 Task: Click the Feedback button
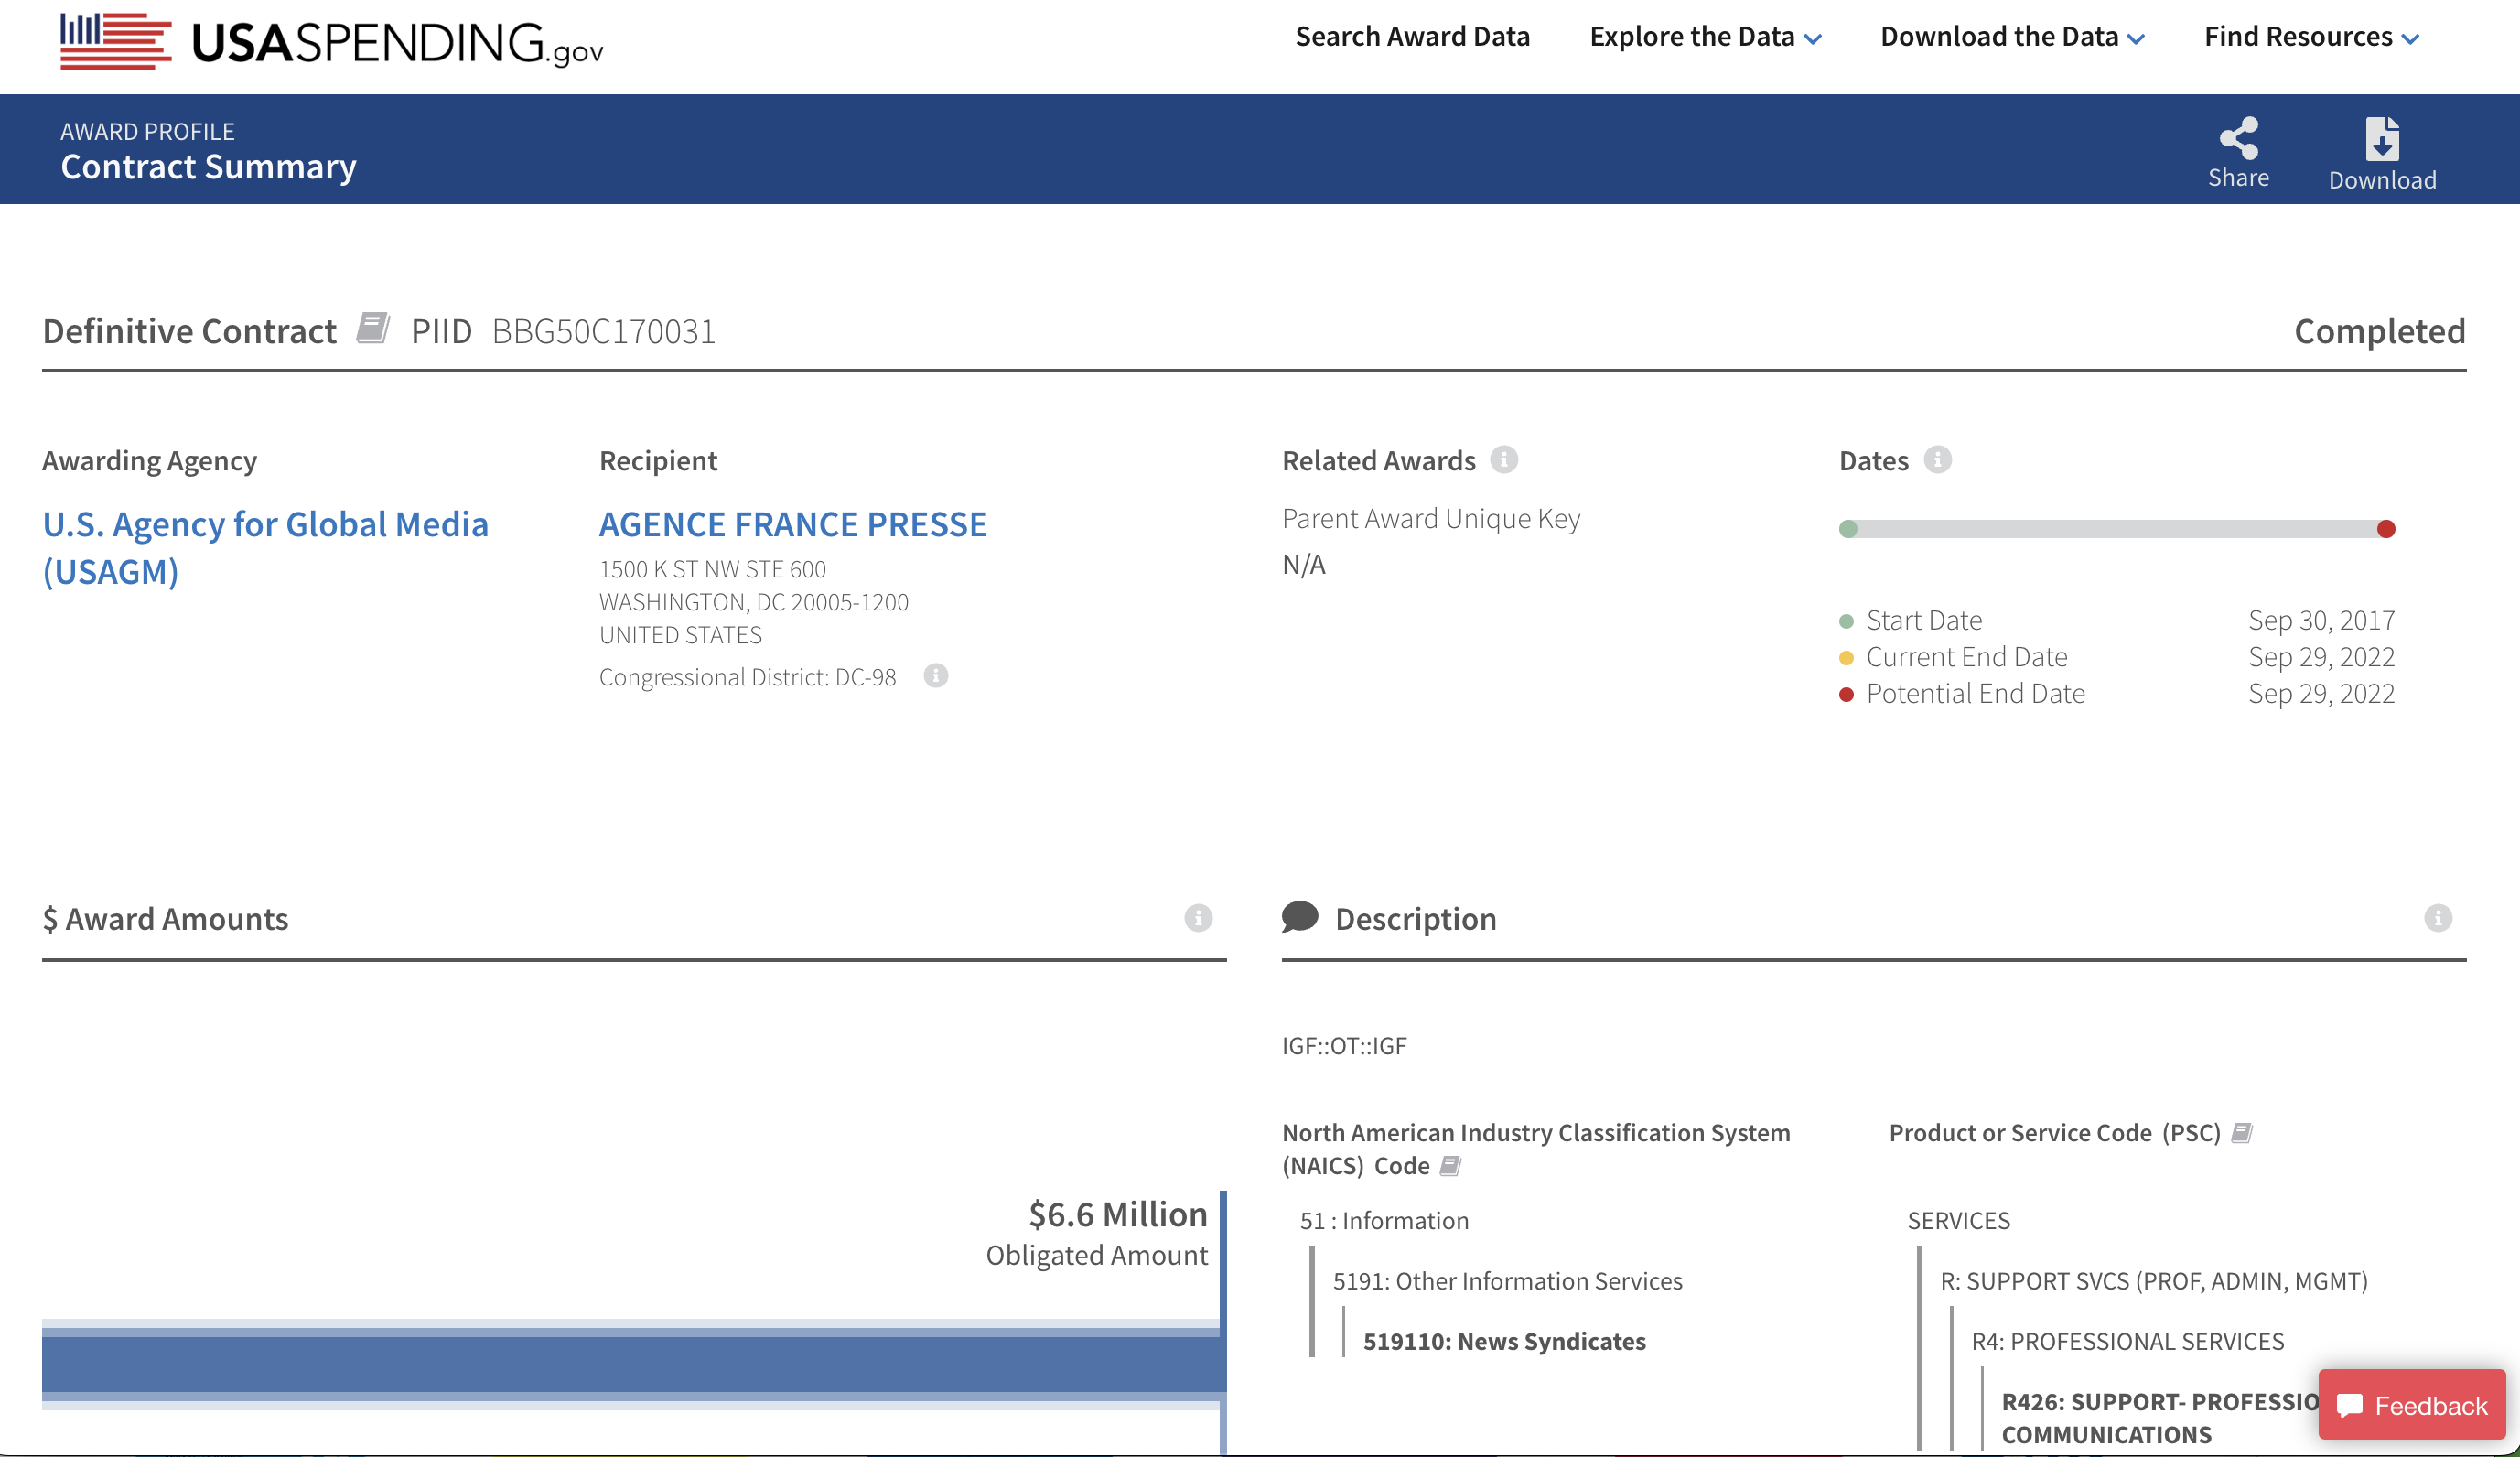click(2411, 1405)
